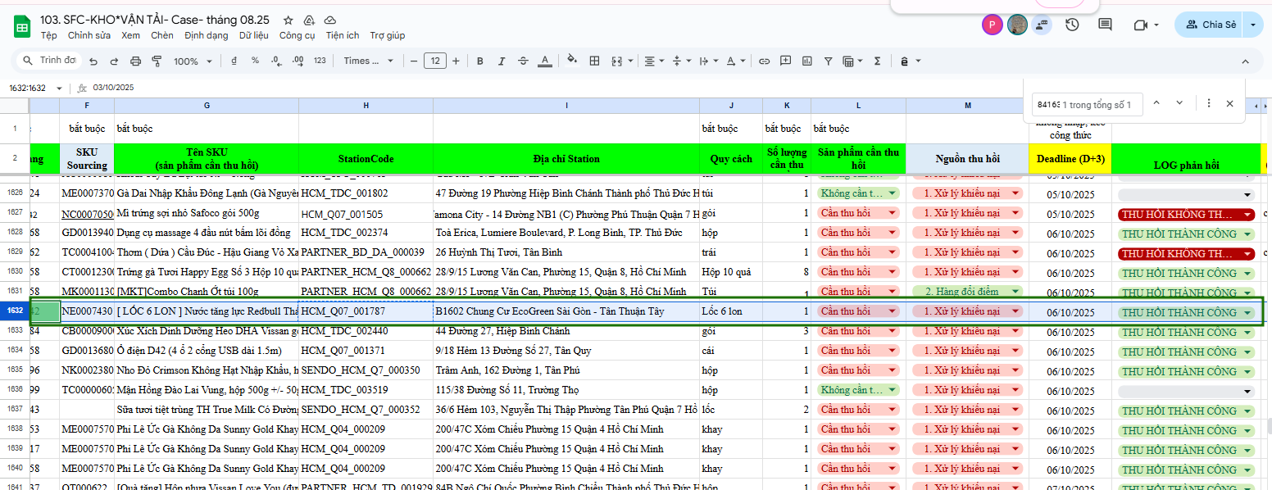
Task: Redo the last action
Action: (115, 61)
